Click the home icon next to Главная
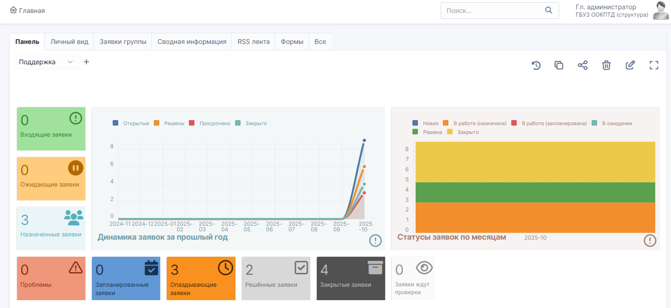 pos(13,10)
